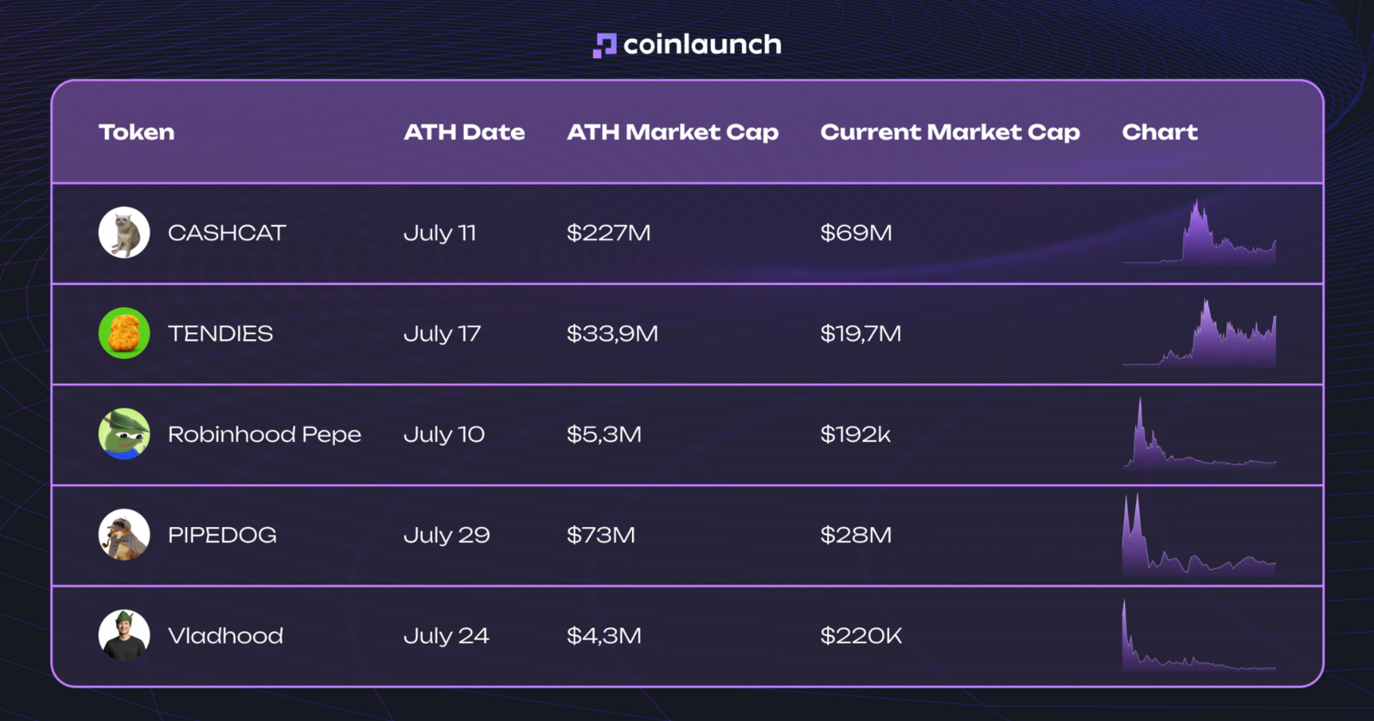Click the Vladhood avatar icon
Screen dimensions: 1374x721
125,635
